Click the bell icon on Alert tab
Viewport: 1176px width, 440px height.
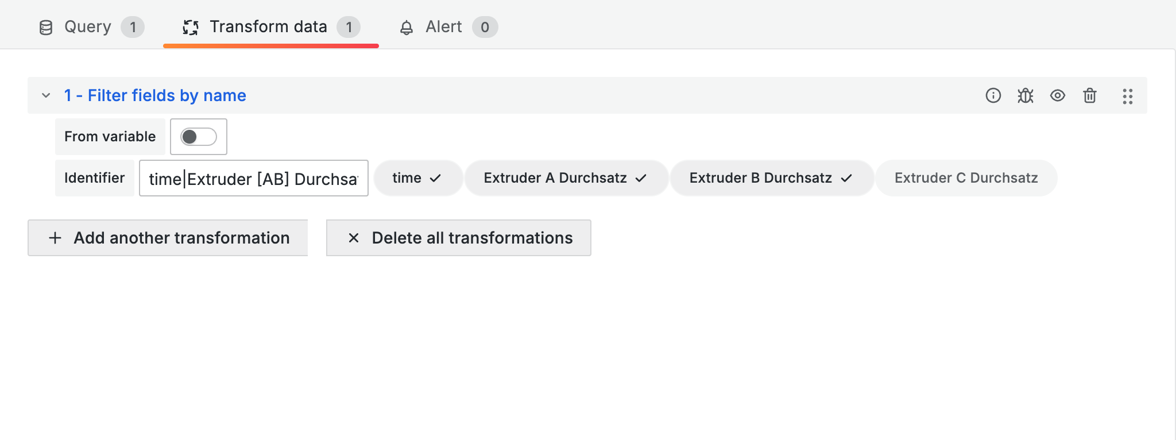[x=407, y=28]
